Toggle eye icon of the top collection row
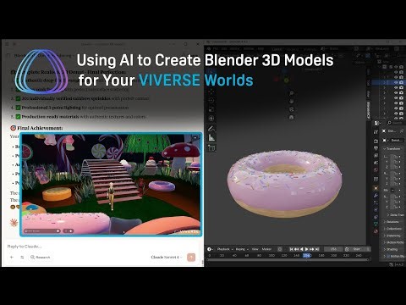Viewport: 406px width, 305px height. 396,67
